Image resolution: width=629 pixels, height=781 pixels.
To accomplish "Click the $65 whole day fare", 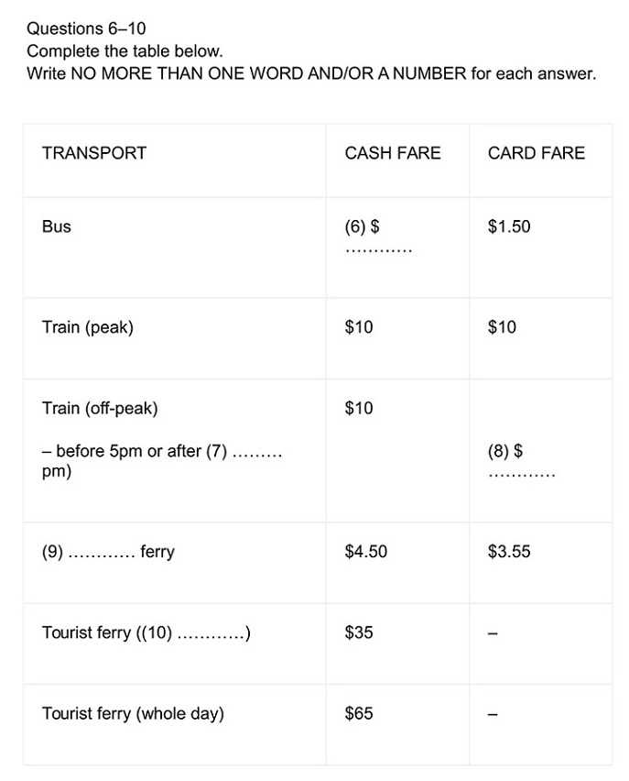I will tap(359, 713).
